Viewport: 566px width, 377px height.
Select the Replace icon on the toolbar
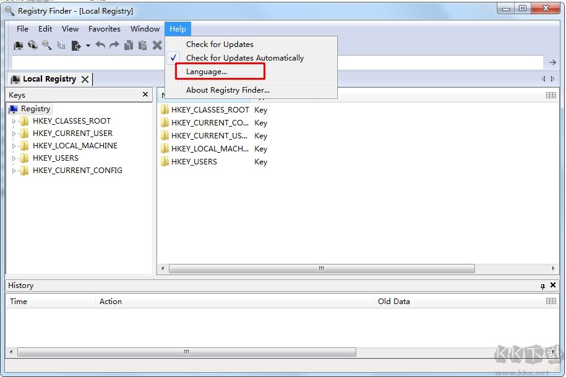click(62, 44)
